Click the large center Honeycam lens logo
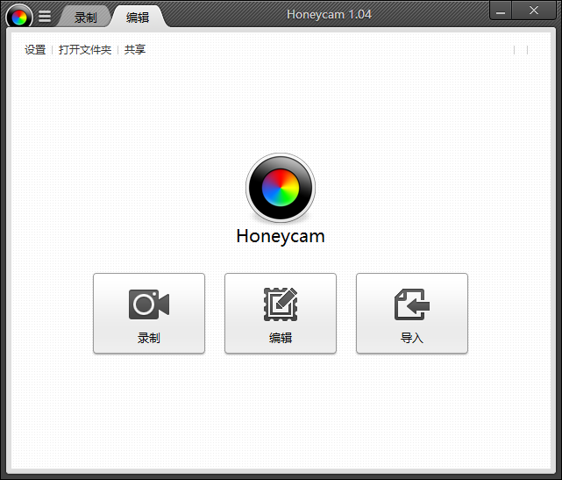The image size is (562, 480). (x=281, y=188)
